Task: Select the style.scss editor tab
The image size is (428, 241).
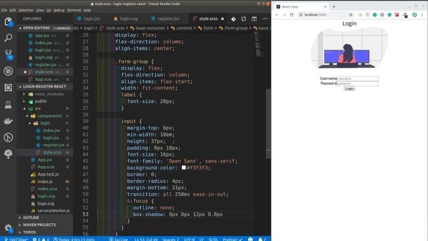Action: click(x=207, y=19)
